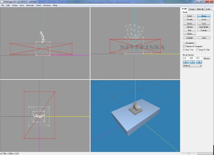Select the Cylinder primitive tool
The height and width of the screenshot is (155, 214).
tap(203, 30)
